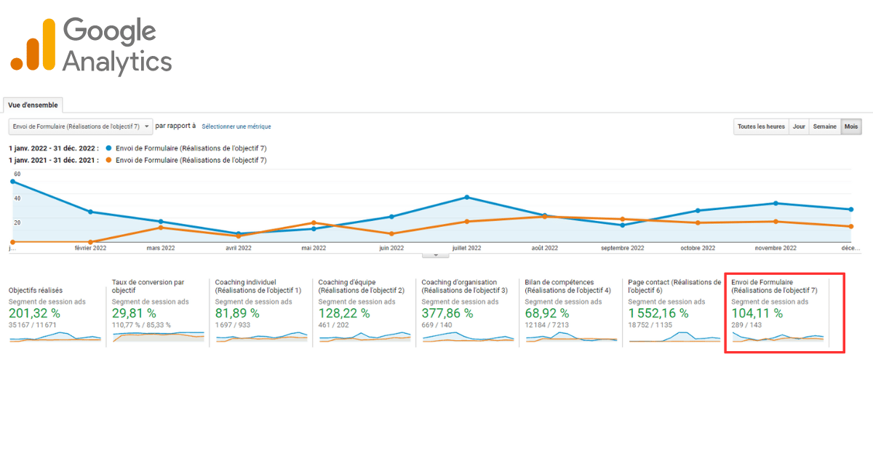Image resolution: width=873 pixels, height=458 pixels.
Task: Open the Envoi de Formulaire metric dropdown
Action: click(80, 126)
